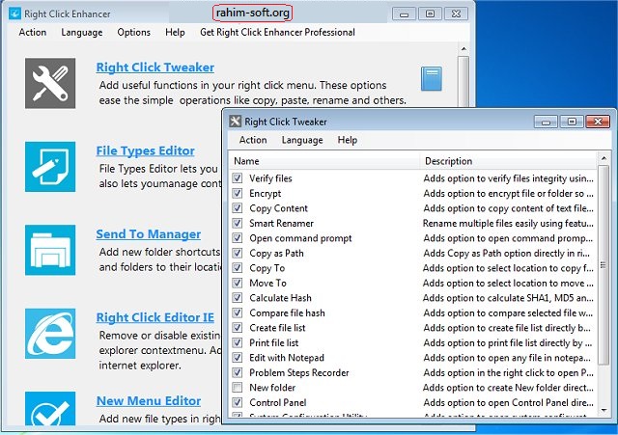Viewport: 618px width, 435px height.
Task: Toggle Edit with Notepad checkbox
Action: [237, 358]
